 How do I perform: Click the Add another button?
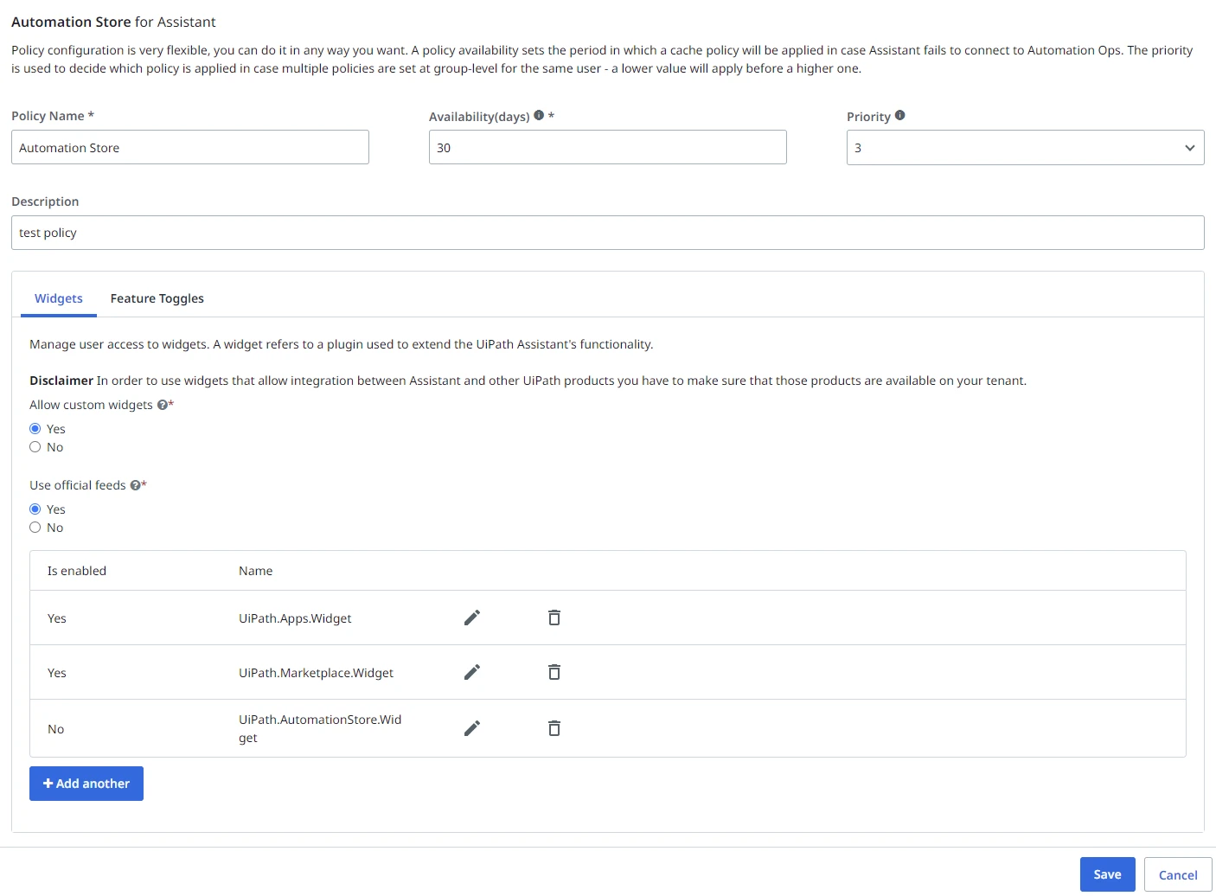[86, 784]
